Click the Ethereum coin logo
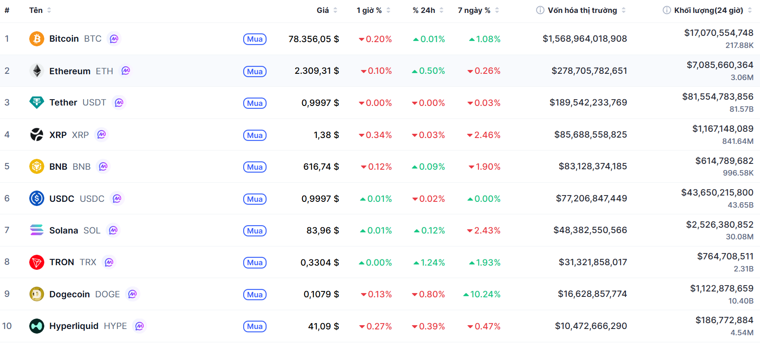The width and height of the screenshot is (760, 344). [37, 71]
